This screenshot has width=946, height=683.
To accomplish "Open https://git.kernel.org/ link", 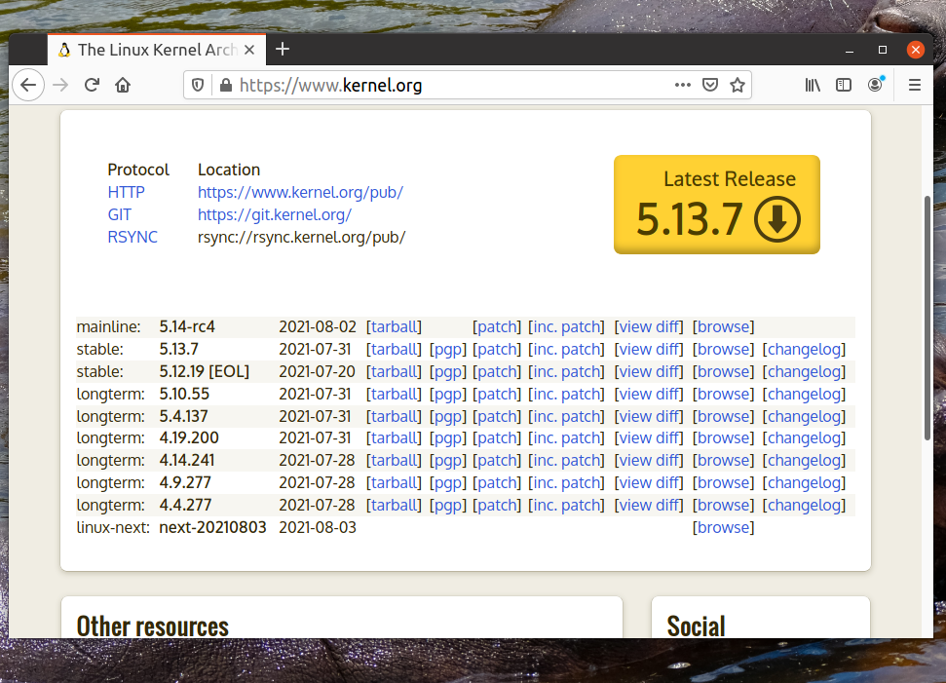I will coord(275,214).
